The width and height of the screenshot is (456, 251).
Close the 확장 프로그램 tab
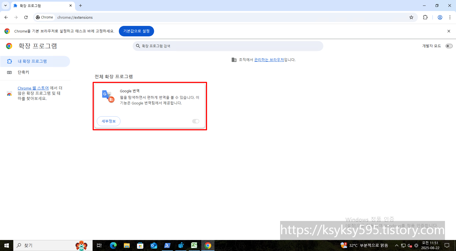pos(71,6)
